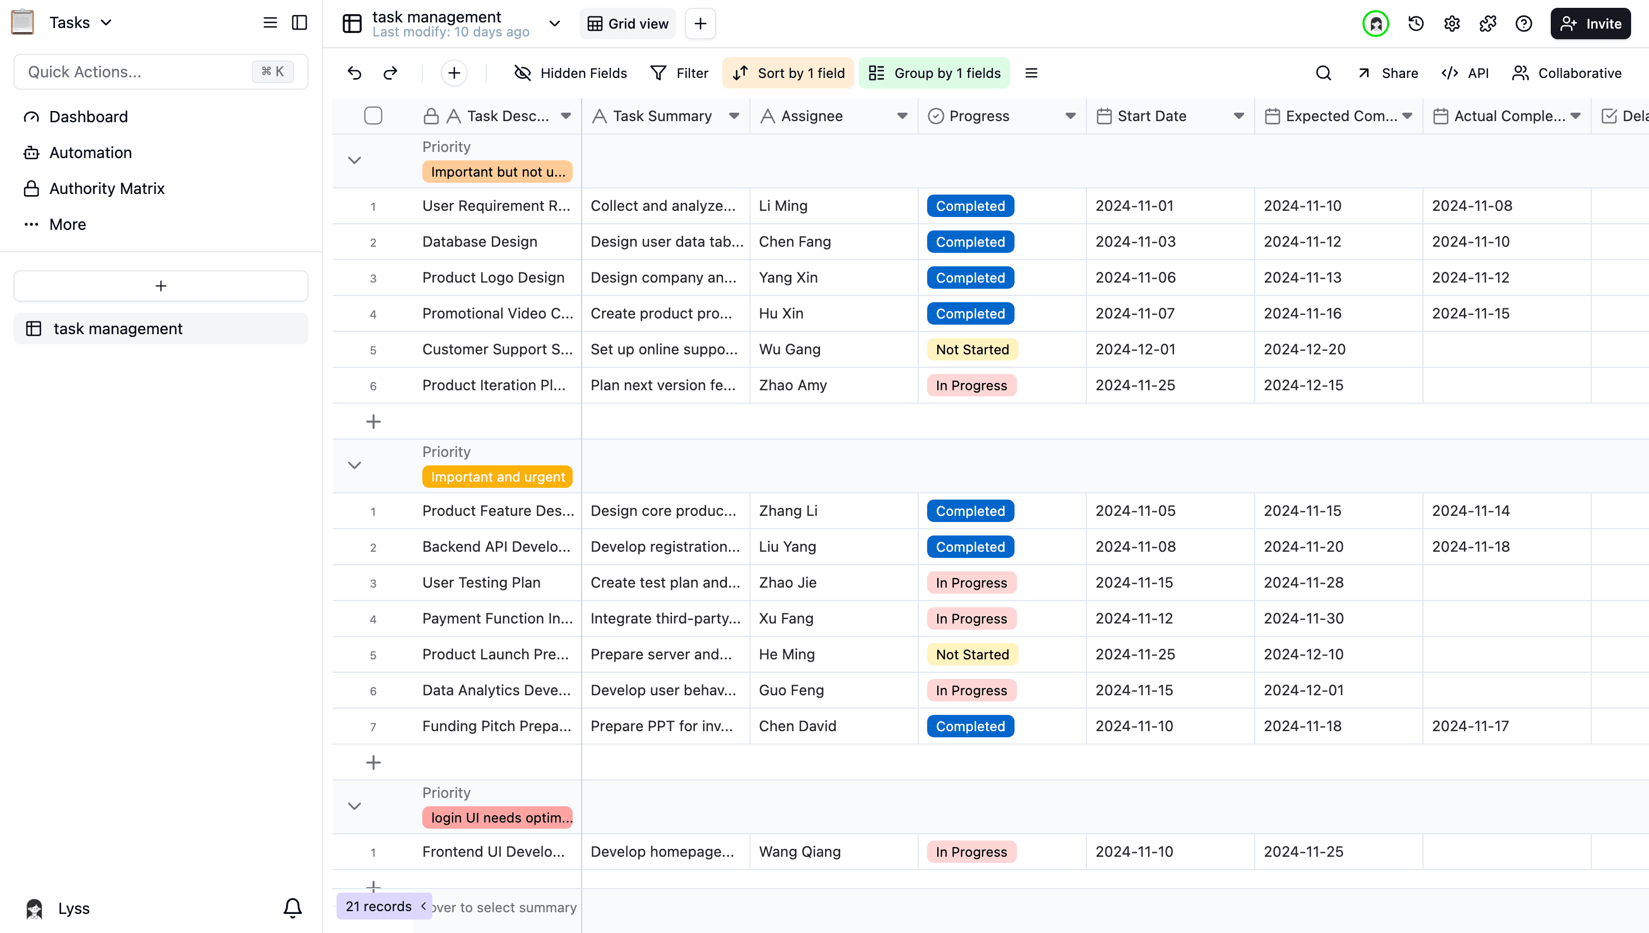Select the Grid view tab
The width and height of the screenshot is (1649, 933).
(x=628, y=24)
